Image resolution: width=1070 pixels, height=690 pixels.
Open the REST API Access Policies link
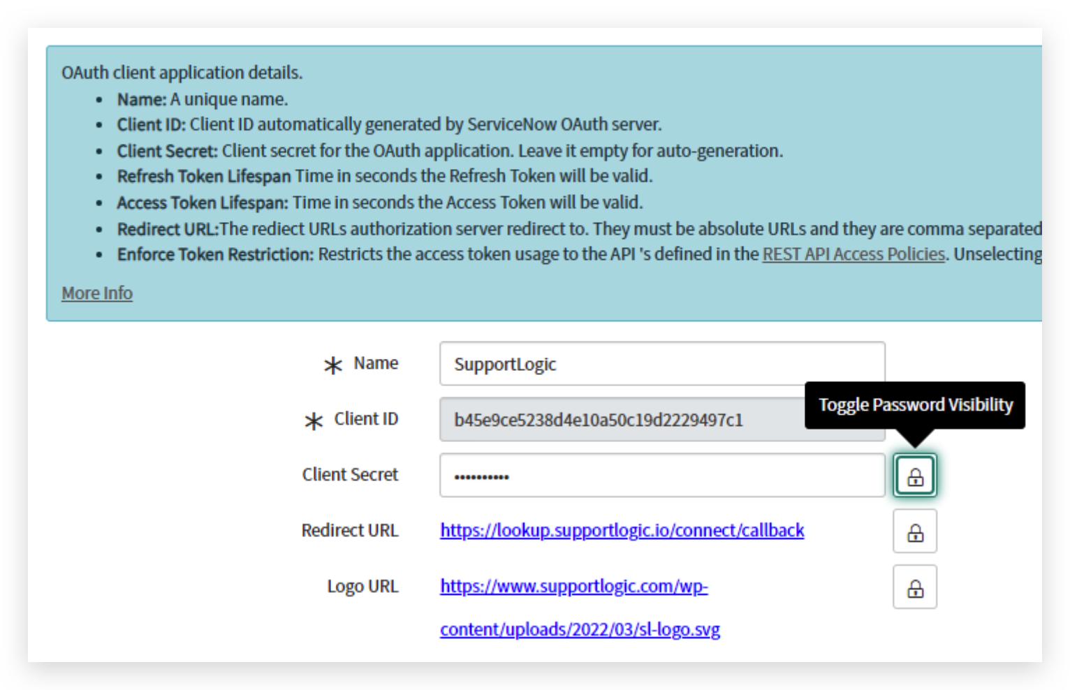pyautogui.click(x=853, y=254)
